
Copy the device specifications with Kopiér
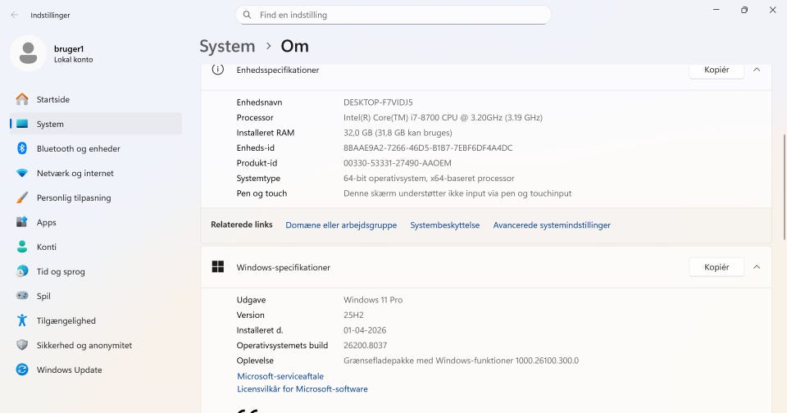click(x=716, y=70)
